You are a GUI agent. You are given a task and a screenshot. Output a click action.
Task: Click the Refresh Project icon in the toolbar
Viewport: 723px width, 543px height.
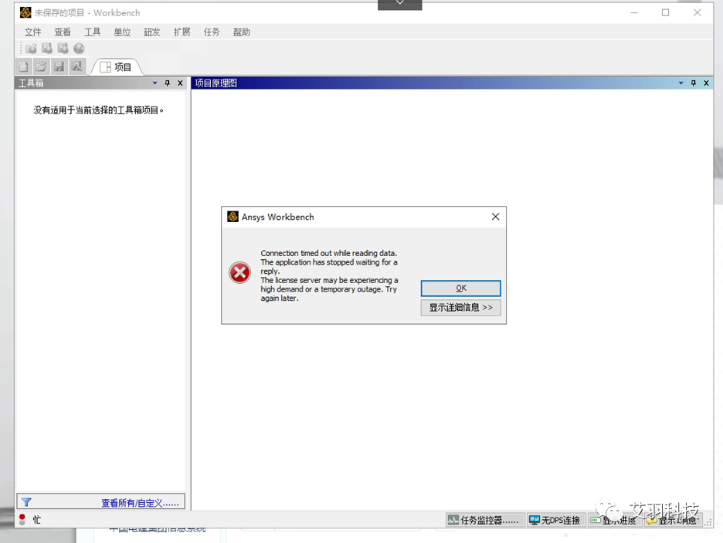63,49
